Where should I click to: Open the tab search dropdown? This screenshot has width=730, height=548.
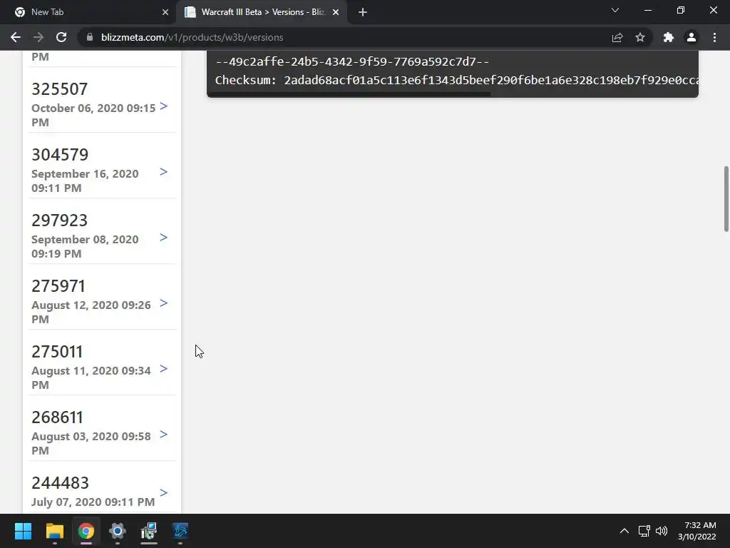tap(615, 10)
